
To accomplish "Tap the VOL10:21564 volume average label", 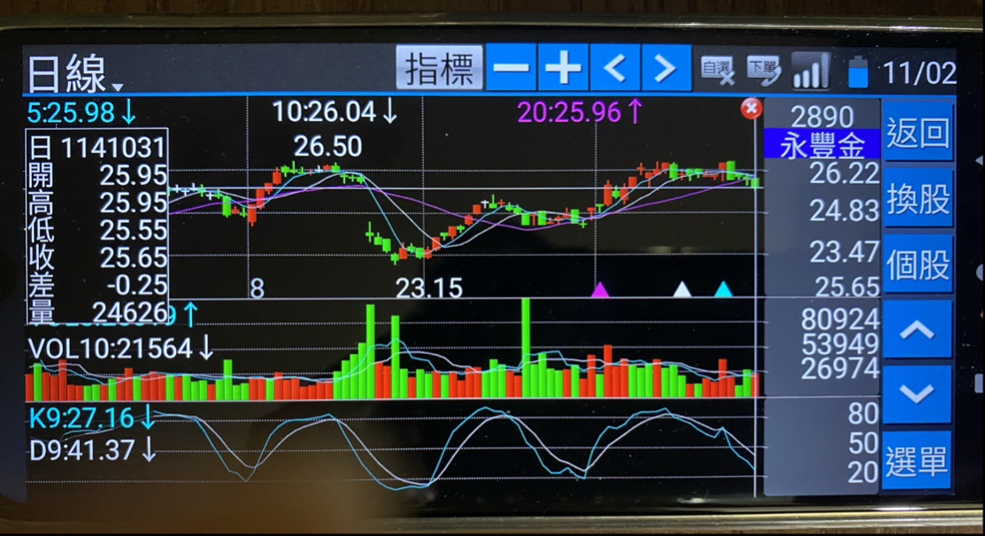I will pos(121,348).
